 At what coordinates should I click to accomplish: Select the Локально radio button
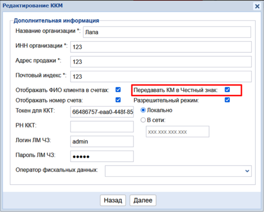coord(143,110)
